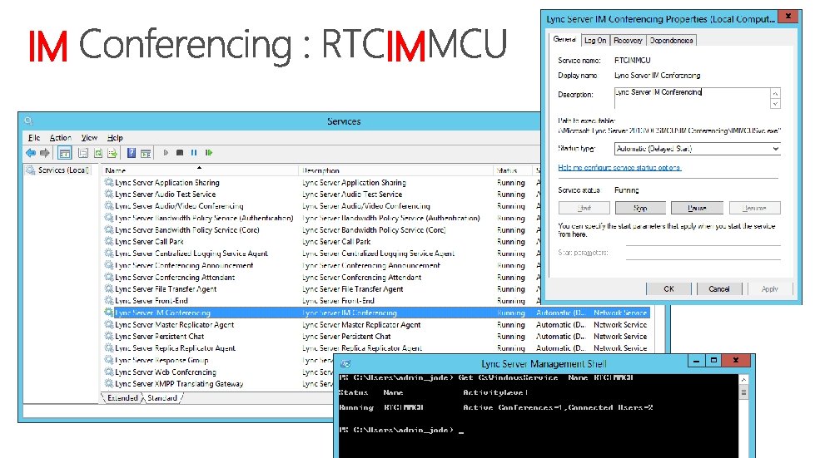The image size is (815, 458).
Task: Click gear icon of Lync Server Web Conferencing
Action: pos(108,372)
